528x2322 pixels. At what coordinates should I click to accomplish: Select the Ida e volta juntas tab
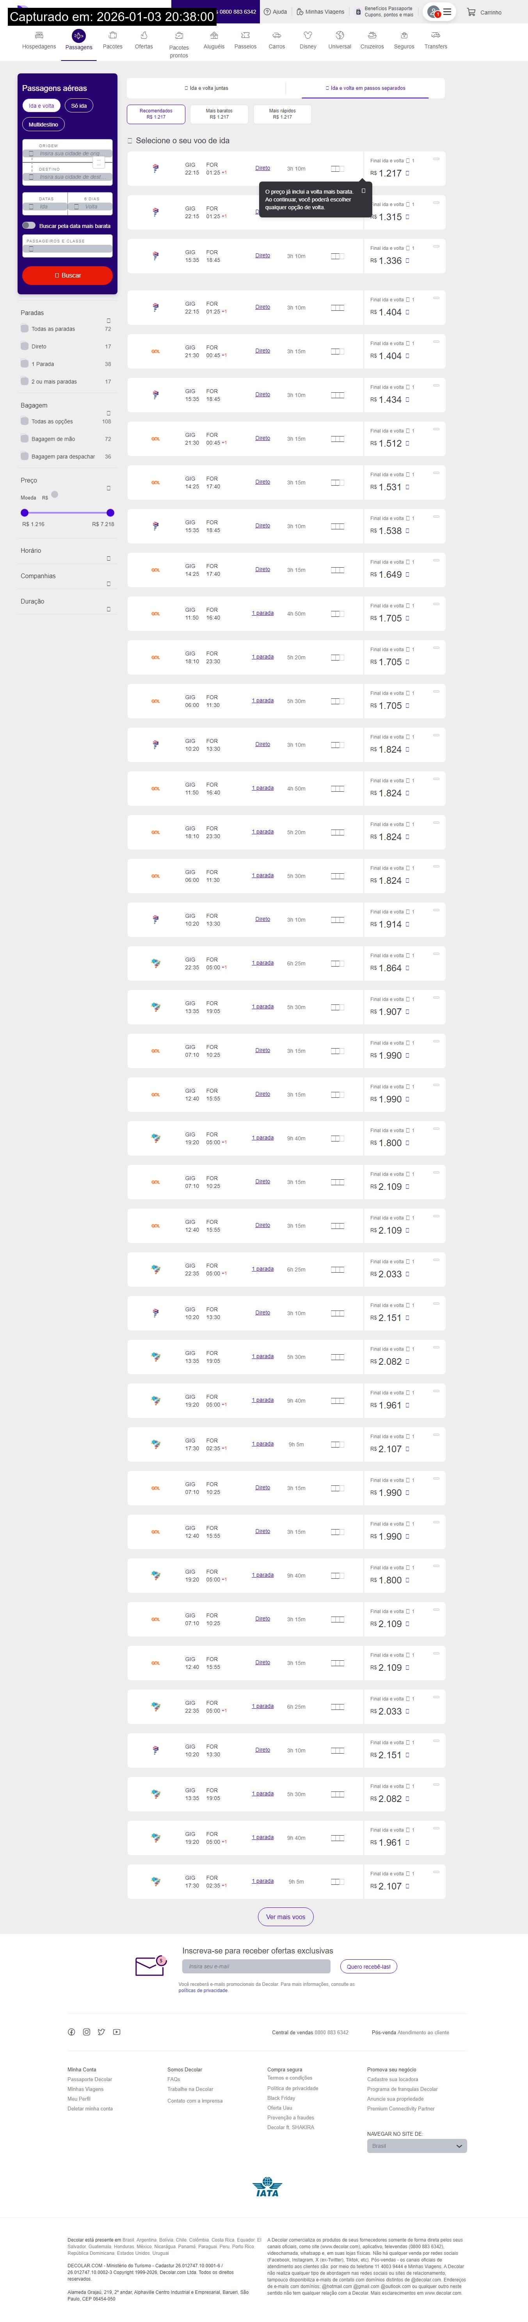click(x=207, y=88)
